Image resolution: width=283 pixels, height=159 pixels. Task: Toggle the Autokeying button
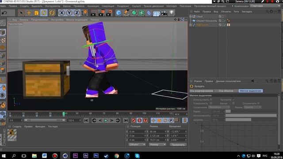(x=140, y=121)
